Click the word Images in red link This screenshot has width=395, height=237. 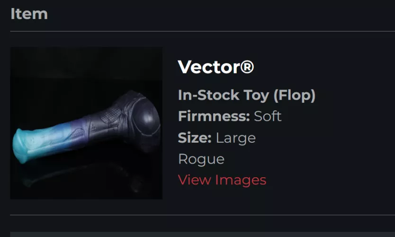241,180
